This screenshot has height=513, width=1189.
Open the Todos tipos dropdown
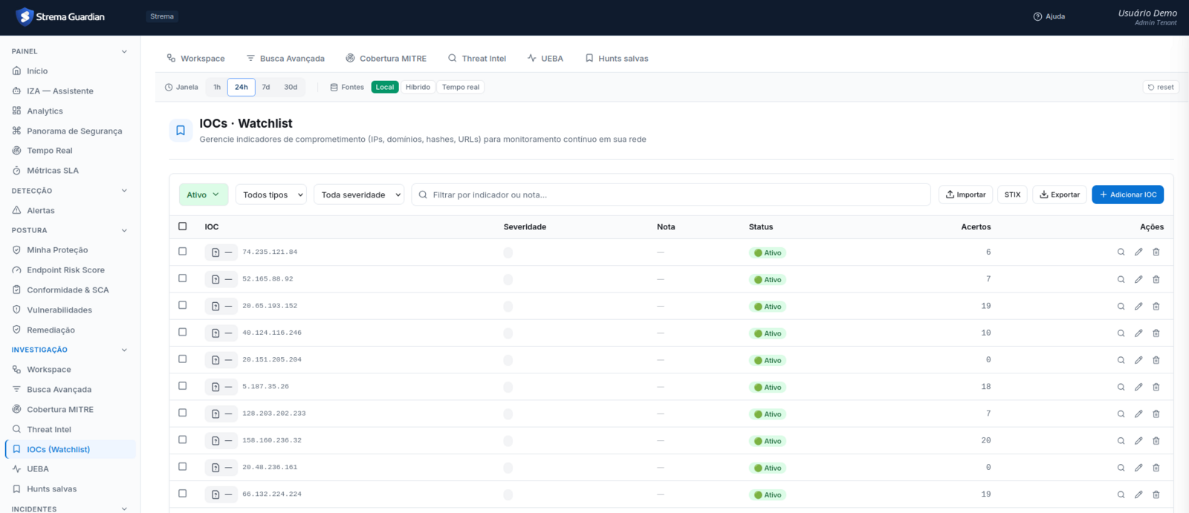click(x=271, y=195)
